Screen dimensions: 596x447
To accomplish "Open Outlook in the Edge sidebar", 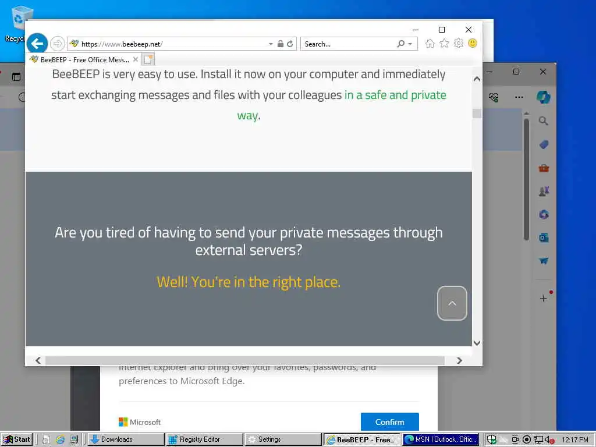I will pos(544,238).
